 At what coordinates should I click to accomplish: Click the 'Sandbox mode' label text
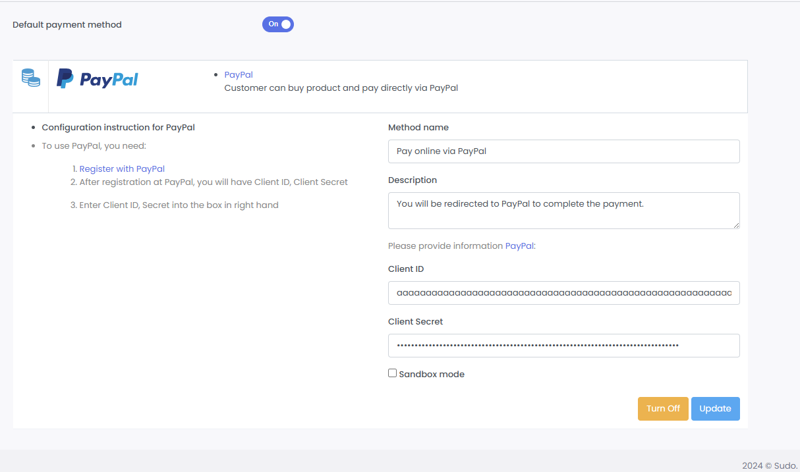tap(432, 375)
